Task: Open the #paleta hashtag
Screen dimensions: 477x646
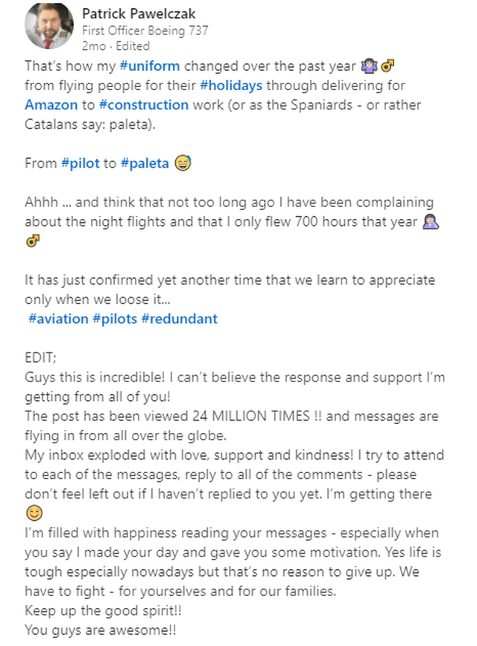Action: (145, 163)
